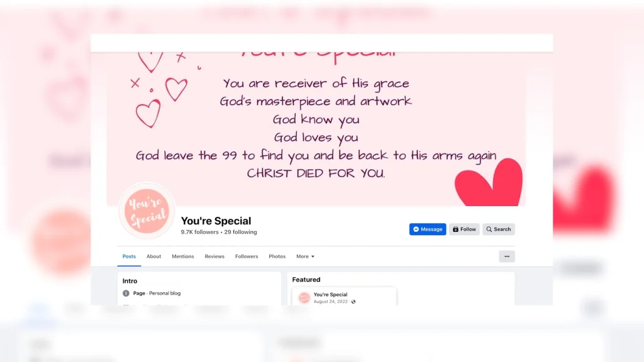View the Followers tab

tap(247, 256)
